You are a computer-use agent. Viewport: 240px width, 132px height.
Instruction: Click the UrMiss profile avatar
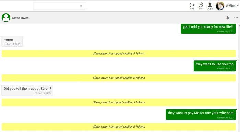coord(220,6)
